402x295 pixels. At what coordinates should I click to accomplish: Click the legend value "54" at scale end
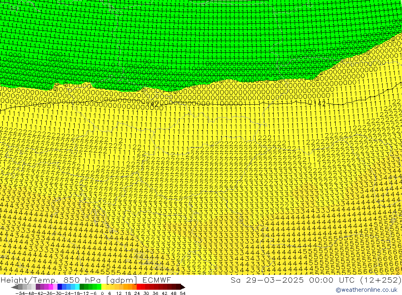click(183, 293)
